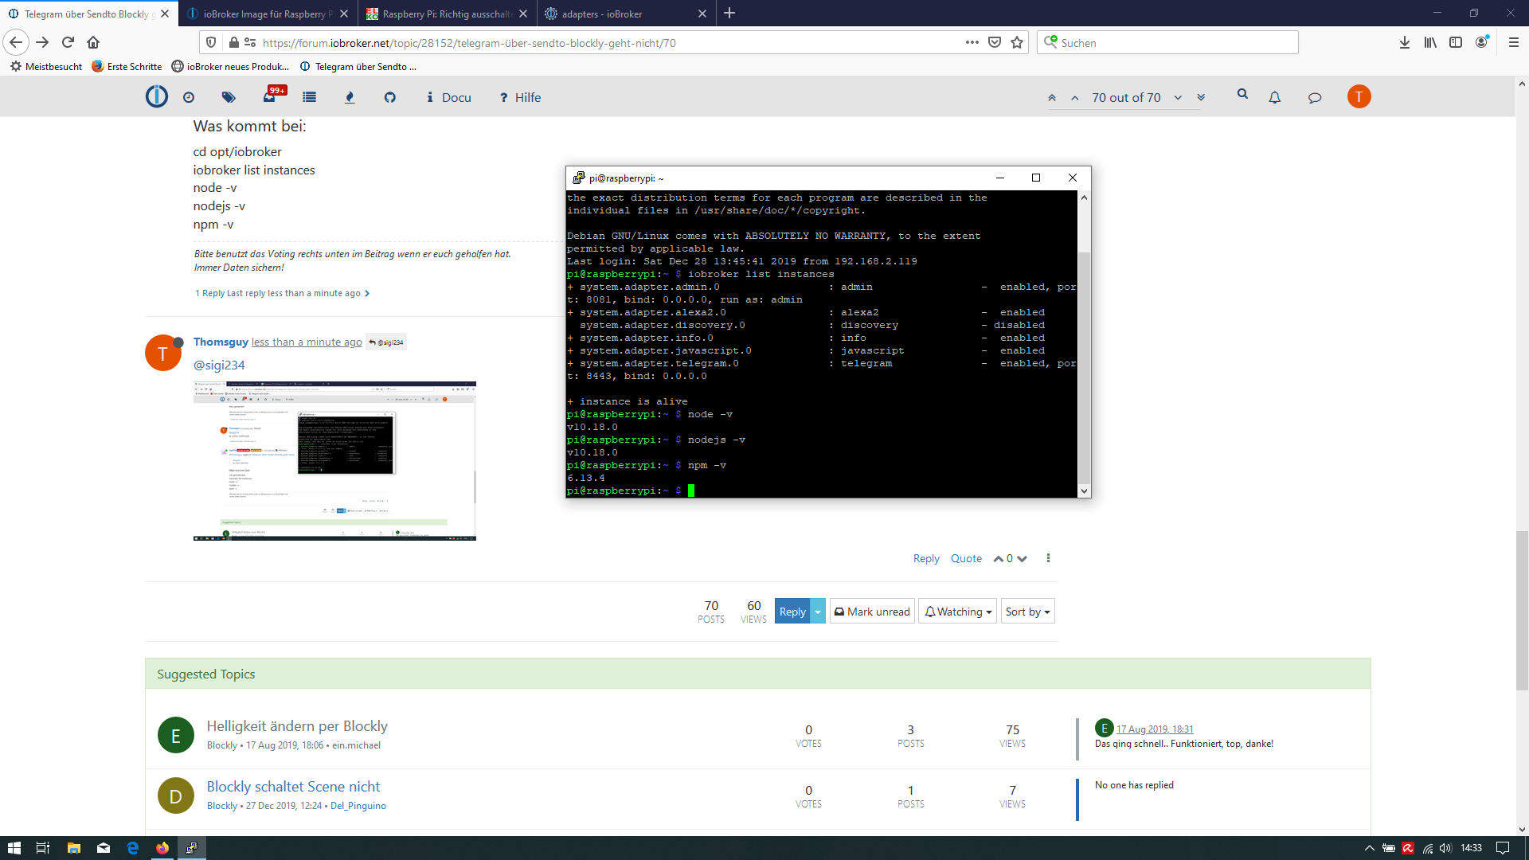Reload the page with the refresh icon
This screenshot has width=1529, height=860.
(x=68, y=42)
